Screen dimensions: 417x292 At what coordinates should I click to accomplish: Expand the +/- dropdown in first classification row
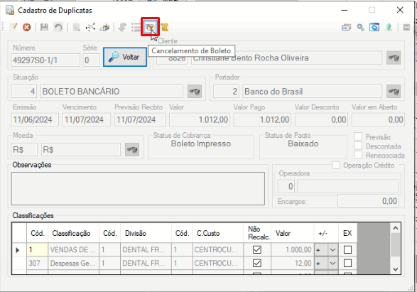[x=332, y=249]
